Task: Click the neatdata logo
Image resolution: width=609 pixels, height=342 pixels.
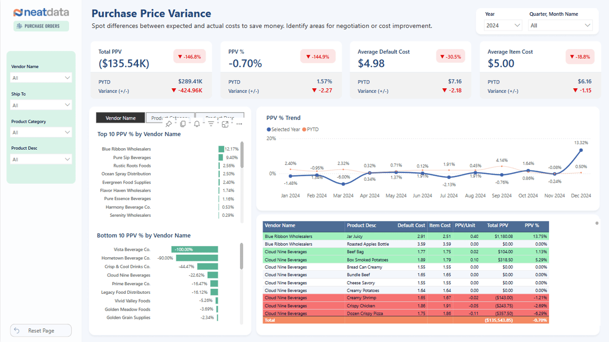Action: pos(41,12)
